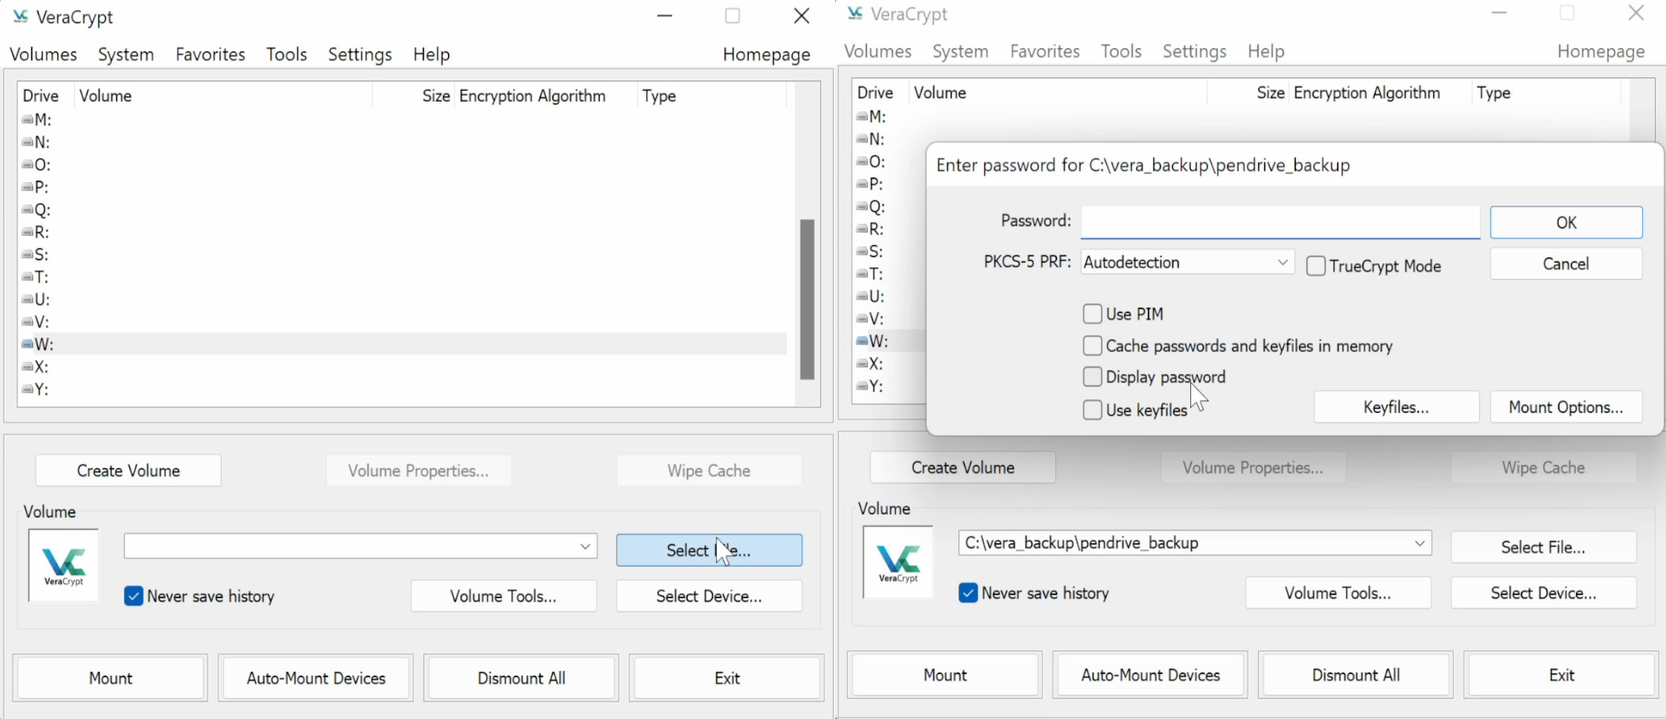
Task: Click Dismount All in left window
Action: point(521,678)
